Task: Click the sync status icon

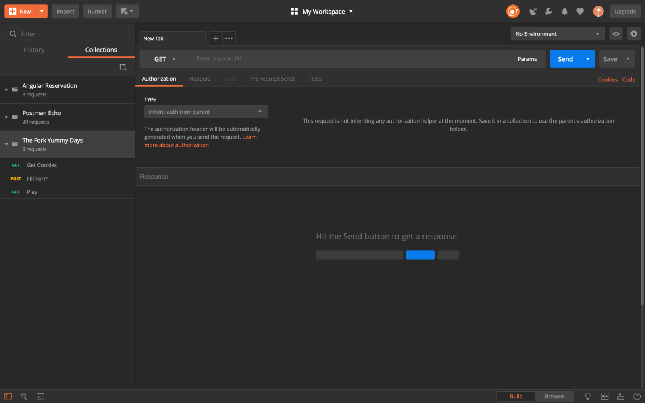Action: tap(513, 11)
